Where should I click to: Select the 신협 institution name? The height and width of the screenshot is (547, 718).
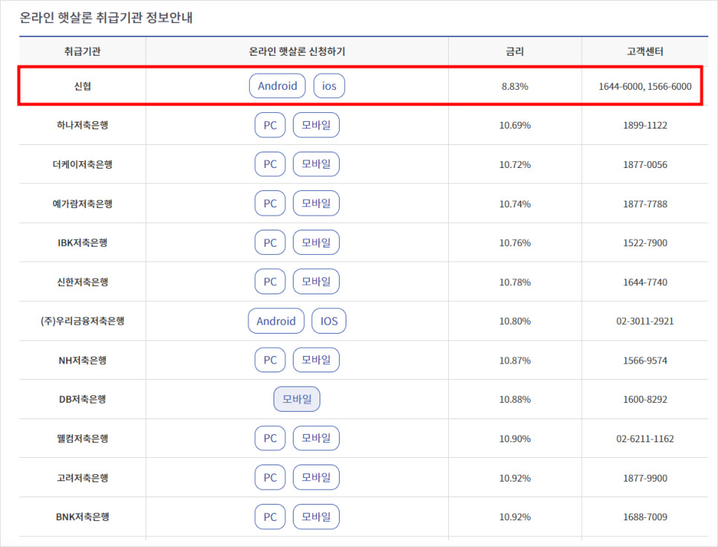(x=83, y=86)
